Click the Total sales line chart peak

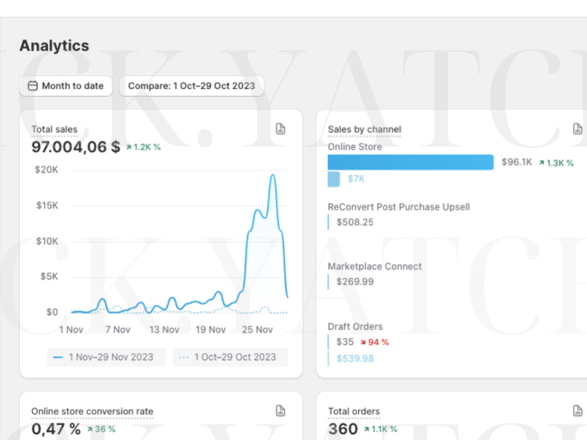(x=273, y=175)
